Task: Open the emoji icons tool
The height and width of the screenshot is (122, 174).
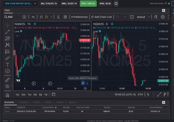Action: [x=8, y=71]
